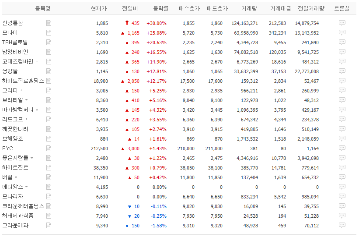This screenshot has height=237, width=359.
Task: Open document icon for 하이트진로홀딩스
Action: (49, 81)
